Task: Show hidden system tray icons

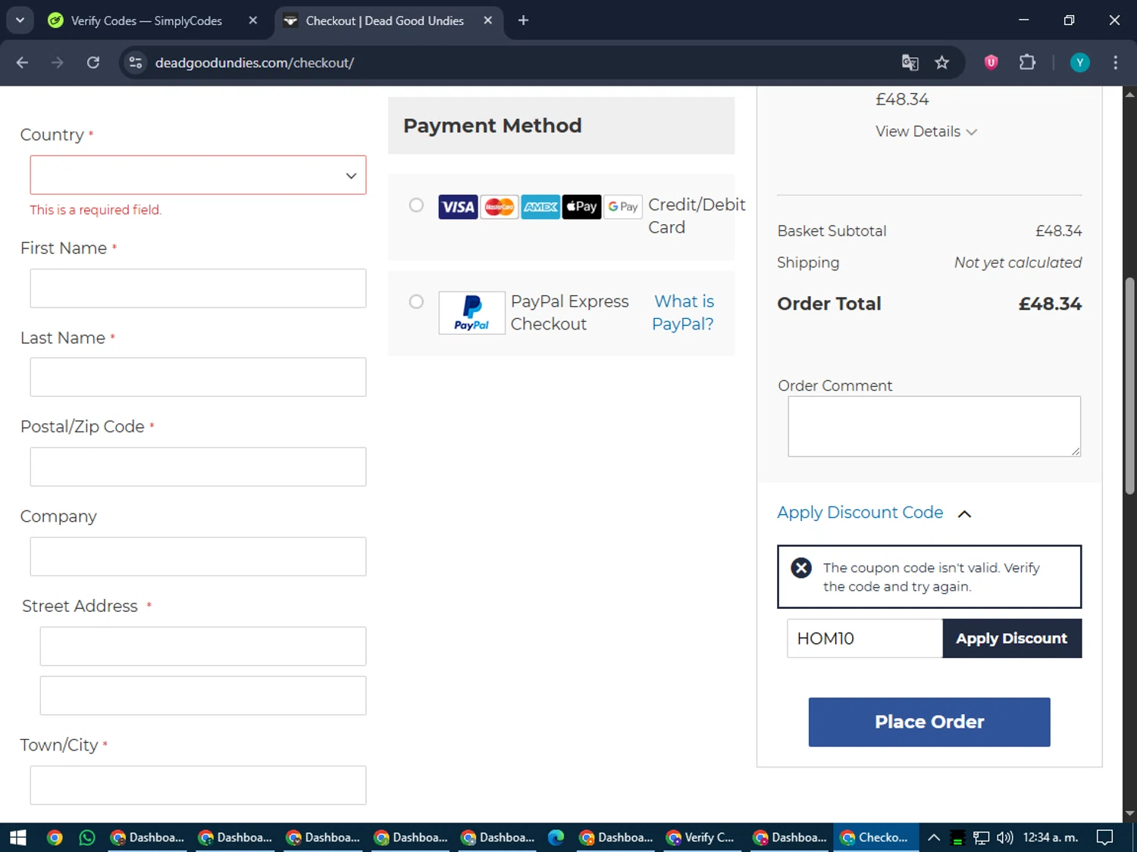Action: click(x=934, y=838)
